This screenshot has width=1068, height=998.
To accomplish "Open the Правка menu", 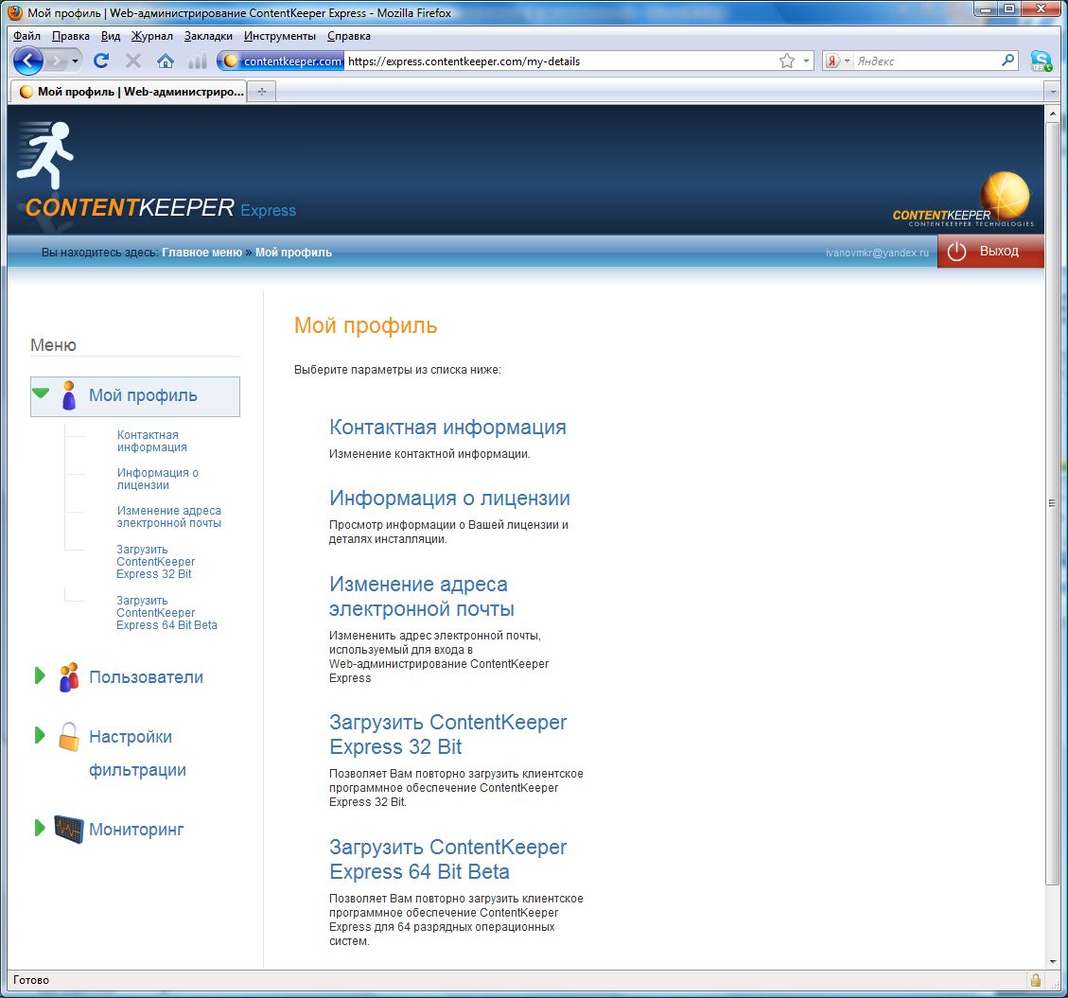I will (x=71, y=36).
